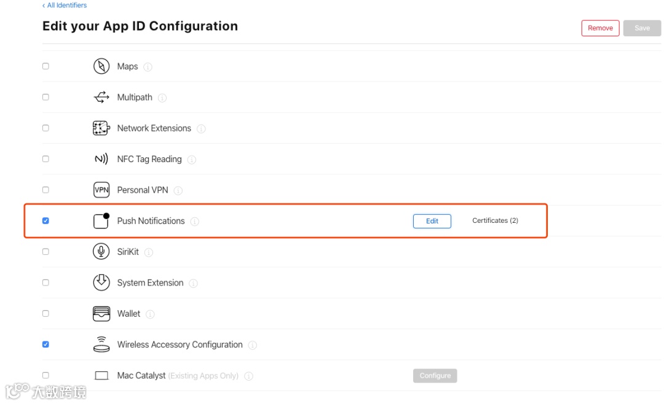Click the red Remove button
The height and width of the screenshot is (404, 664).
pyautogui.click(x=600, y=28)
